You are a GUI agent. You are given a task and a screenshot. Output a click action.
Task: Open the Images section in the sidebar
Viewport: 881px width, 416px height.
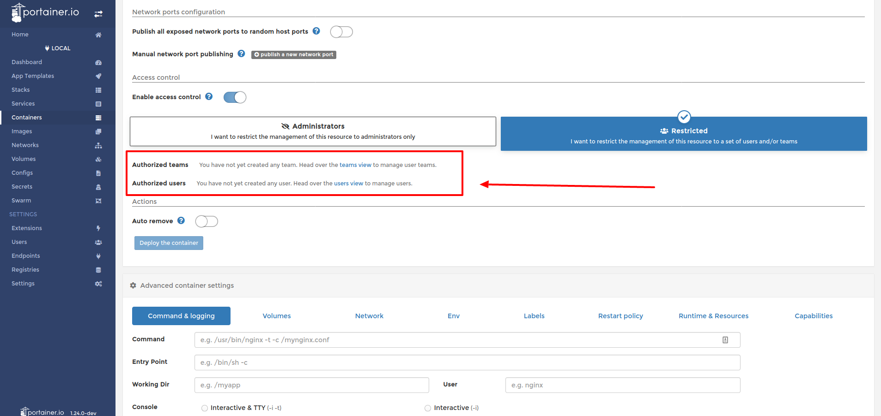21,131
